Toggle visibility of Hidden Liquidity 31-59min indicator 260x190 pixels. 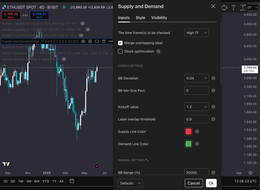tap(88, 30)
